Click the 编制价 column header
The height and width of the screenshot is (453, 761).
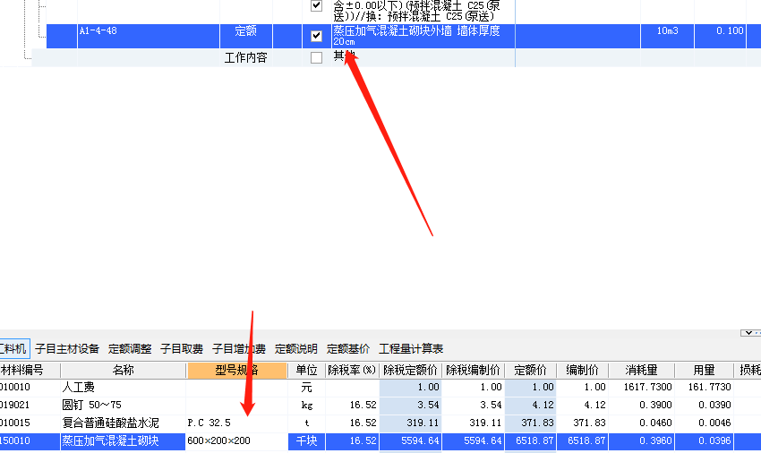click(x=583, y=371)
